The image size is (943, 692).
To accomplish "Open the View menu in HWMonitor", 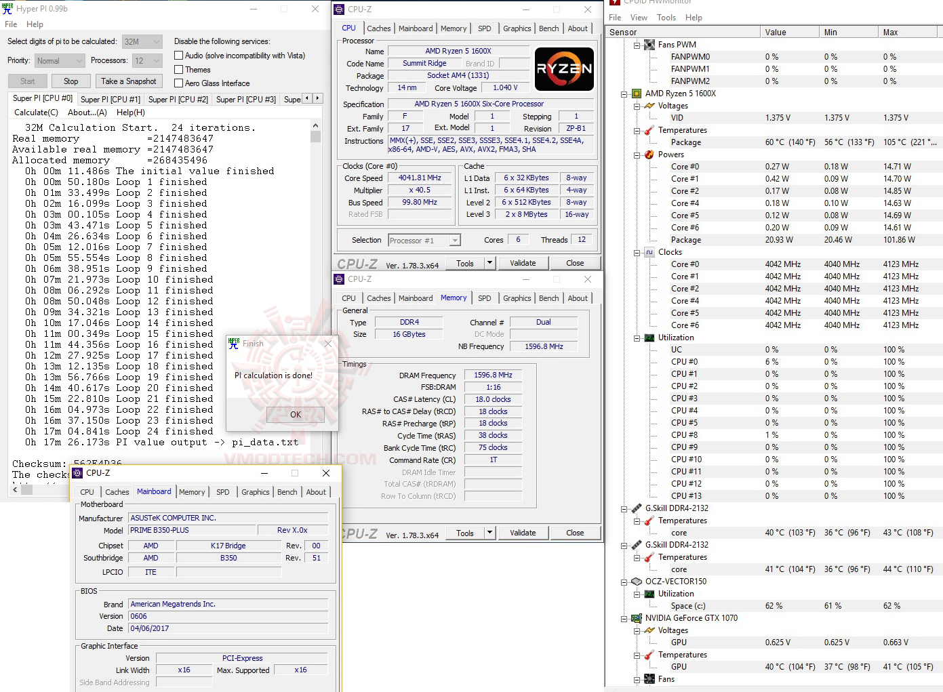I will (x=638, y=17).
